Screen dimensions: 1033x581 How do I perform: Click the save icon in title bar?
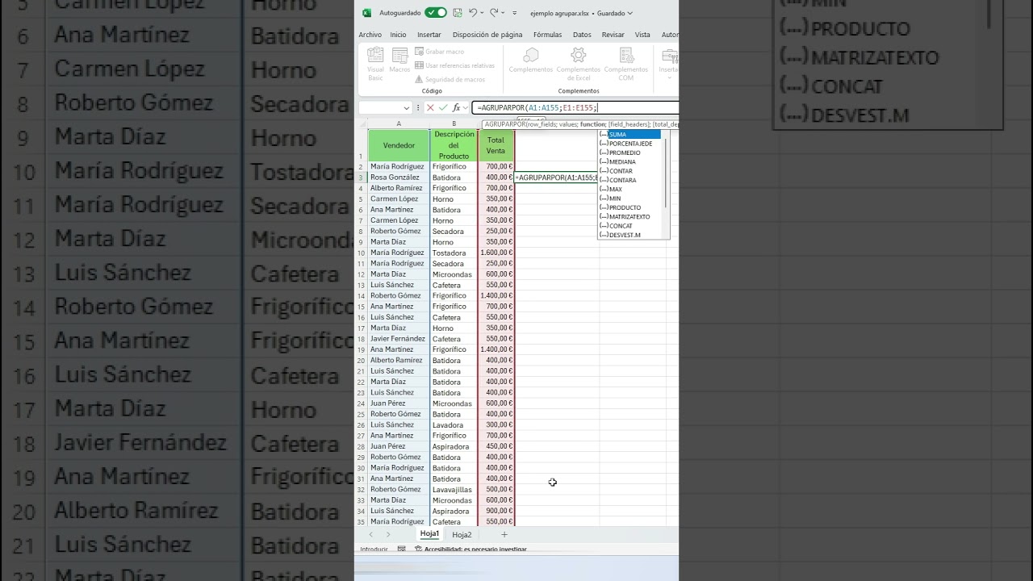(458, 13)
